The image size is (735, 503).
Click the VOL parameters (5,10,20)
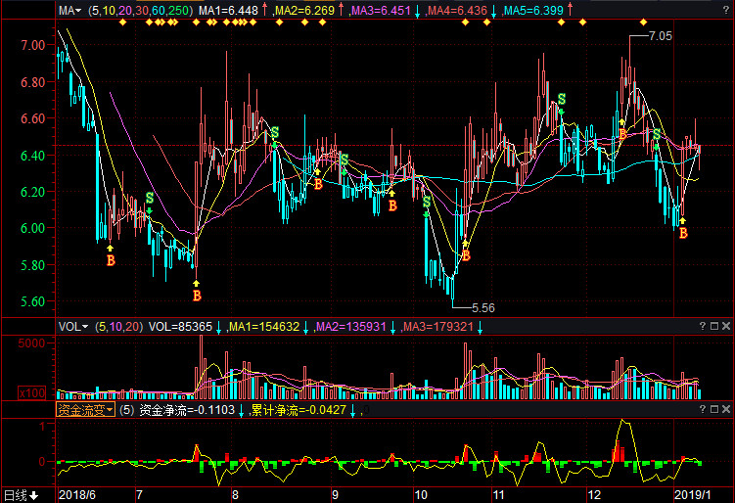pos(119,327)
